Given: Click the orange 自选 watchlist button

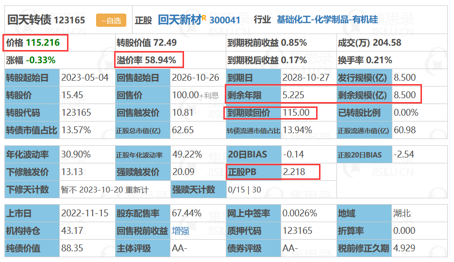Looking at the screenshot, I should pyautogui.click(x=111, y=20).
